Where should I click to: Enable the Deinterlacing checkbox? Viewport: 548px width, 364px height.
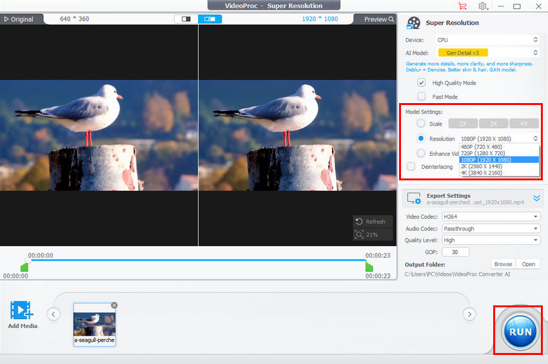(411, 166)
